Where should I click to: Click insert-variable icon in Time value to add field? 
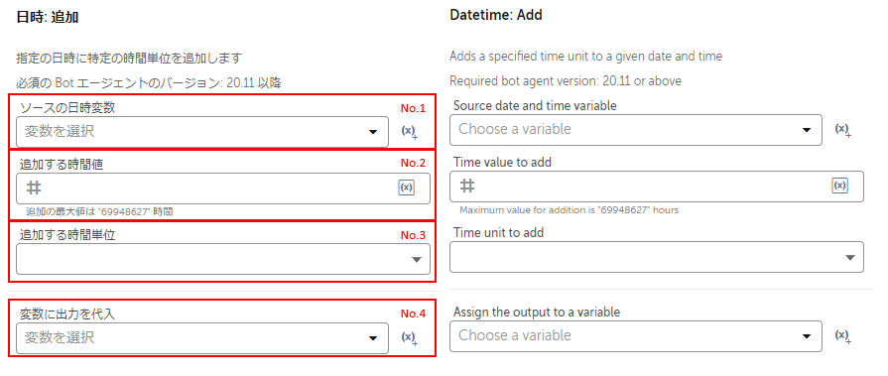839,186
